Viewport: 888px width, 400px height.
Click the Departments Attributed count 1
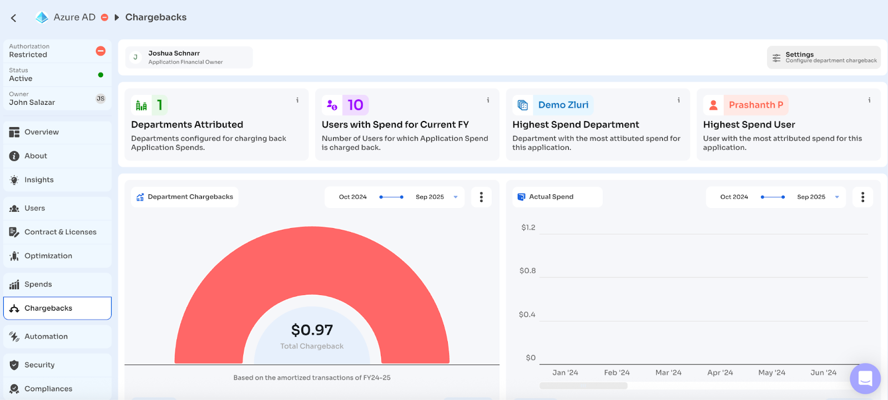(x=160, y=105)
